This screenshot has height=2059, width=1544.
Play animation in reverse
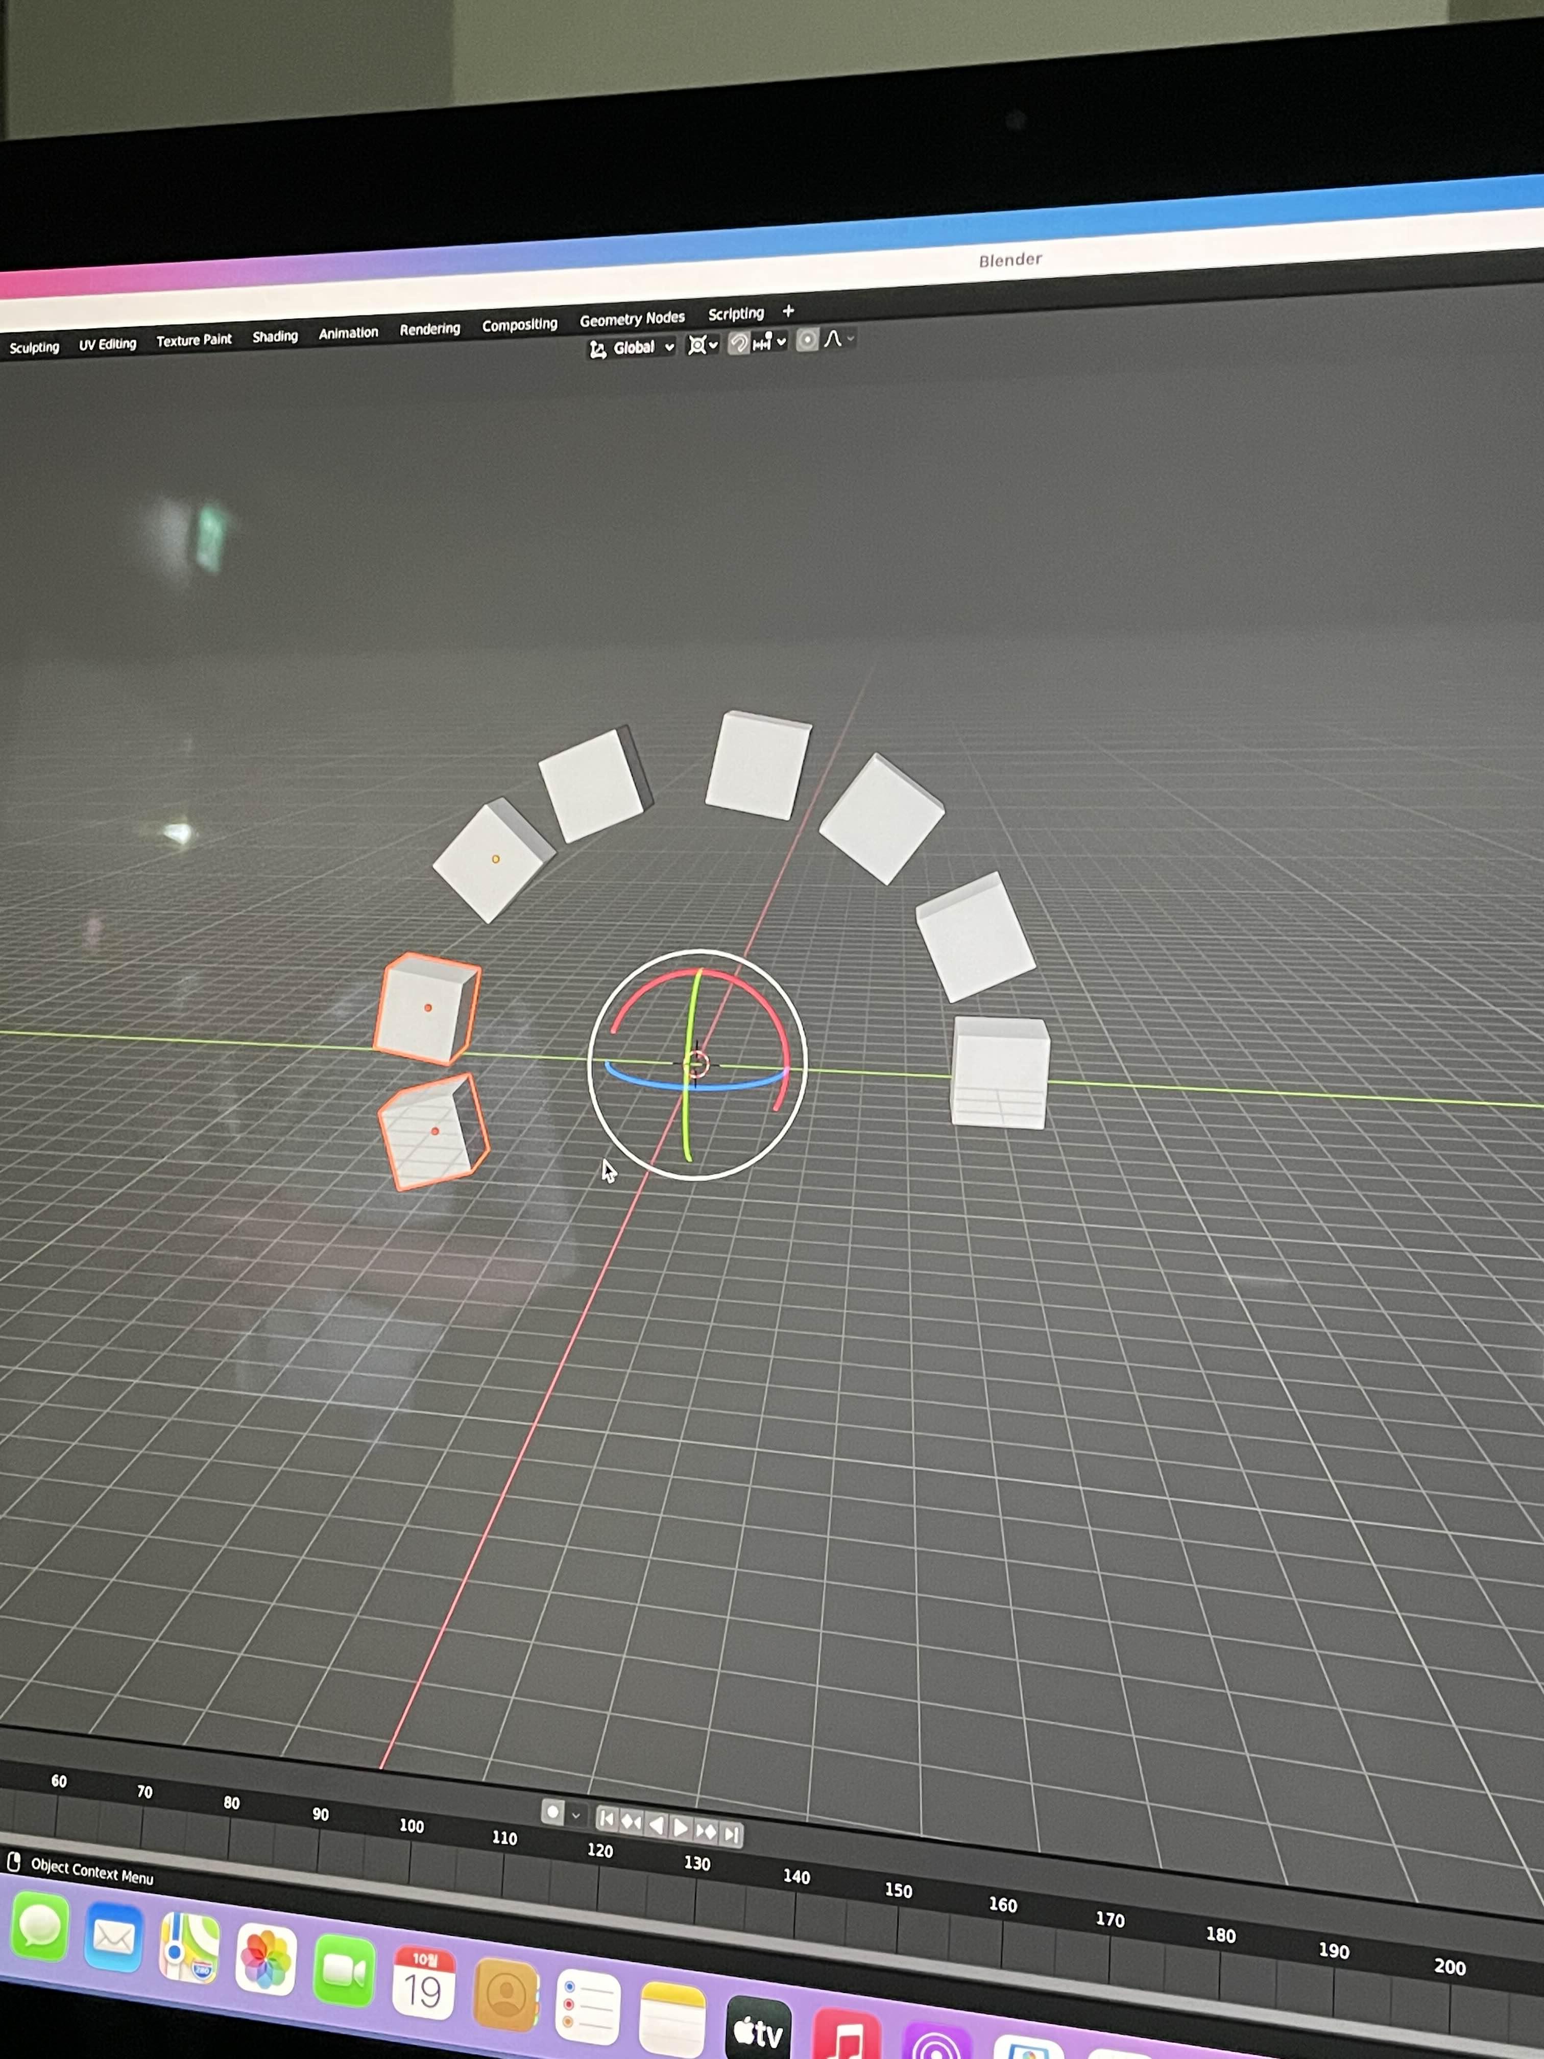coord(656,1825)
